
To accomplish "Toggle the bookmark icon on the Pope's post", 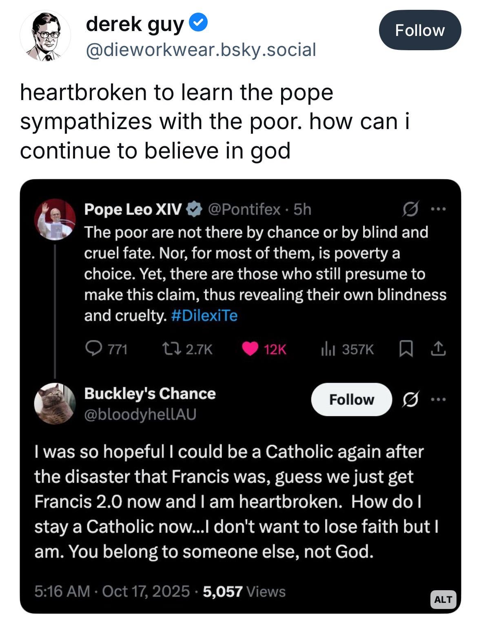I will (x=405, y=349).
